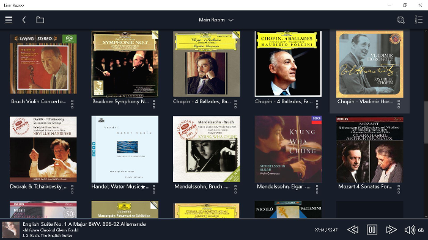Click the search magnifier icon
Viewport: 428px width, 240px height.
point(400,20)
